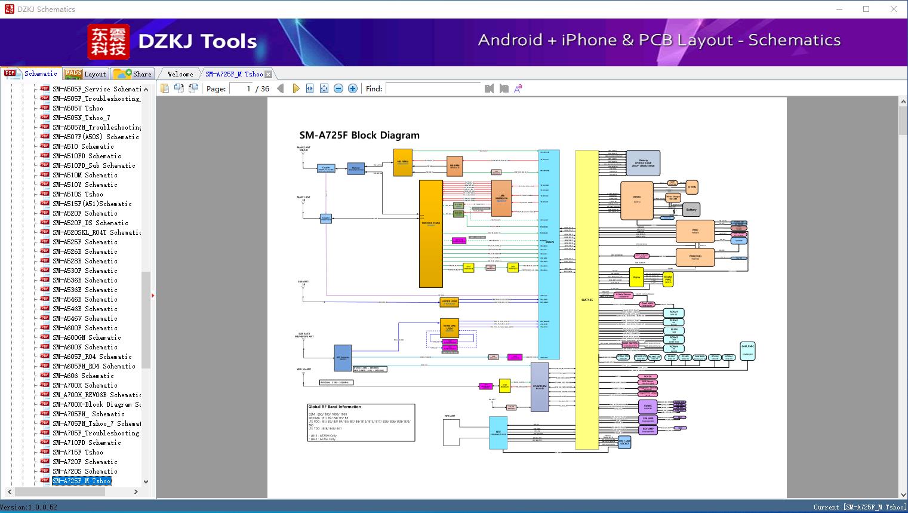Click the Version:1.0.0.52 status bar text
The image size is (908, 513).
tap(29, 507)
